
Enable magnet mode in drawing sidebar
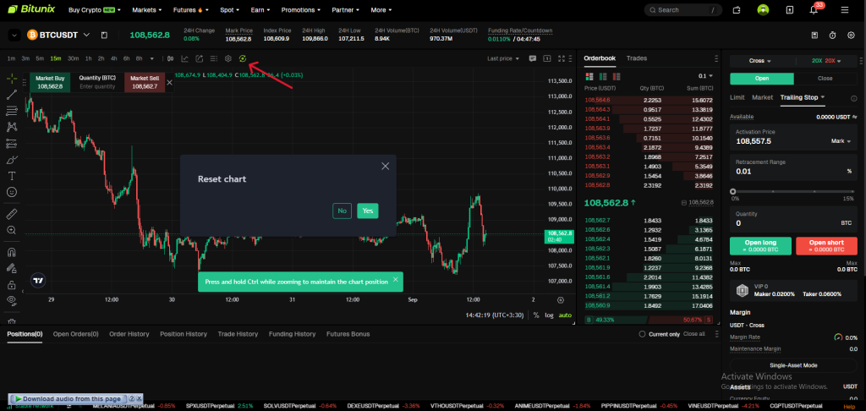click(x=12, y=252)
